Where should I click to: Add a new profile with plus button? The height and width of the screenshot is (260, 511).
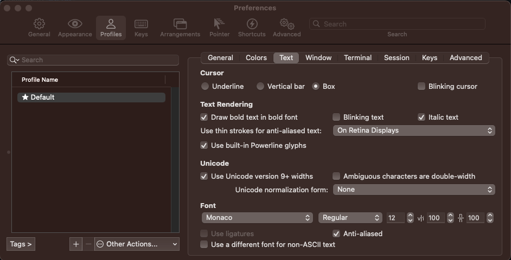(76, 244)
